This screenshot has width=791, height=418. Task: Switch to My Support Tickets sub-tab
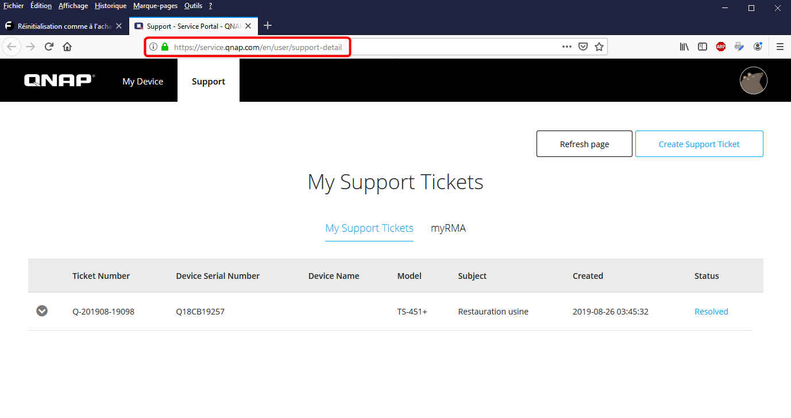pyautogui.click(x=369, y=228)
